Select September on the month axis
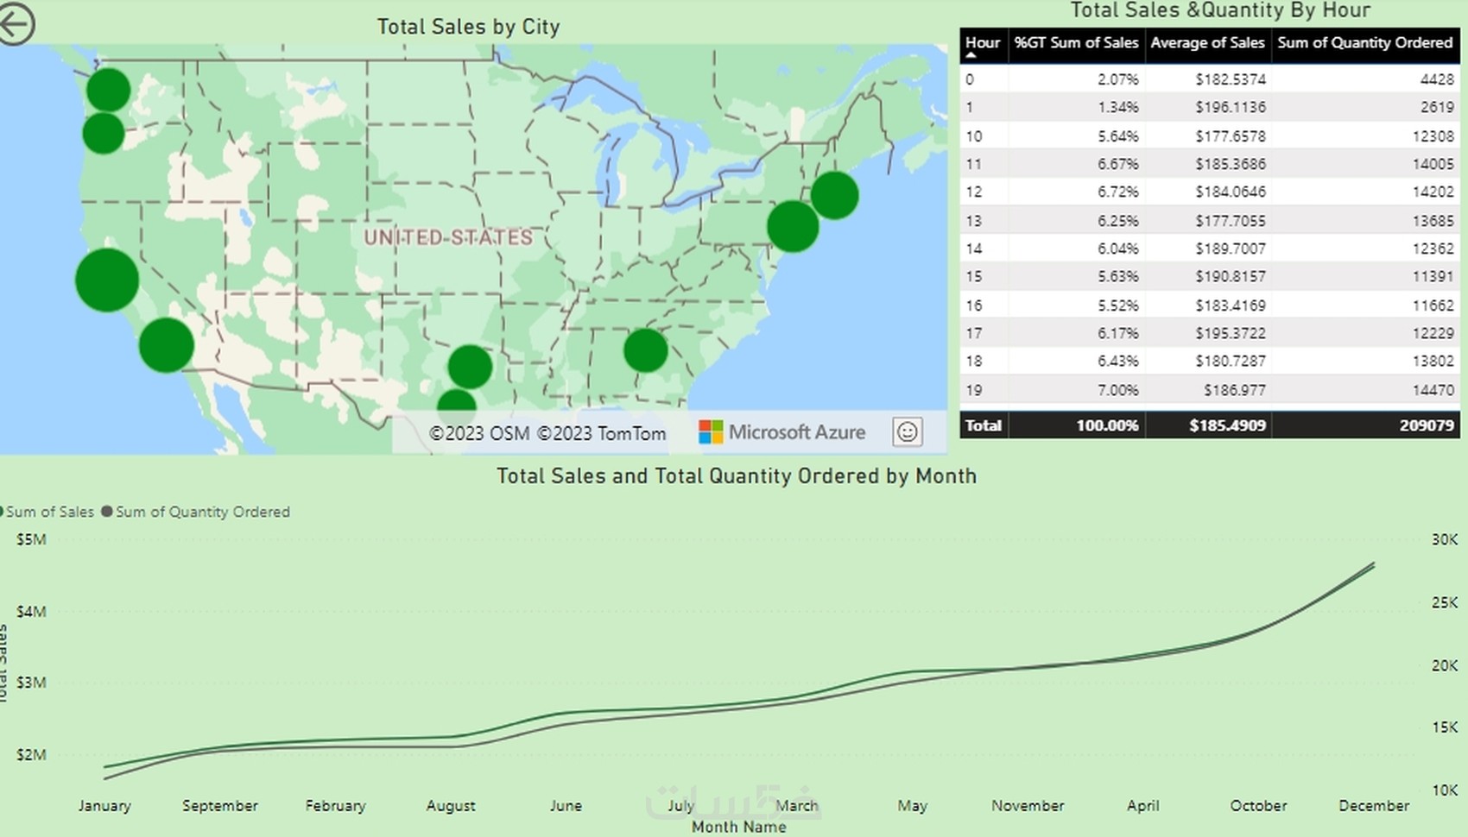This screenshot has height=837, width=1468. [x=220, y=805]
